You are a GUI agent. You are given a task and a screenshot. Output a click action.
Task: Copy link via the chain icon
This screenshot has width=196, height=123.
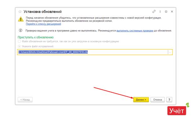point(154,12)
